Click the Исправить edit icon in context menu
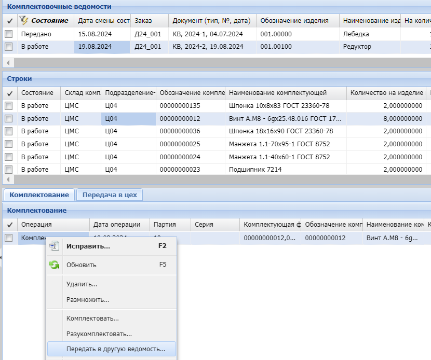The height and width of the screenshot is (360, 431). [x=55, y=246]
